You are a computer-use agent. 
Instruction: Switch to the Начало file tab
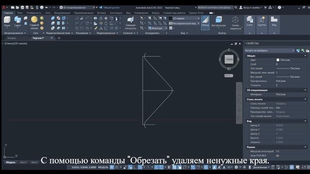[12, 38]
